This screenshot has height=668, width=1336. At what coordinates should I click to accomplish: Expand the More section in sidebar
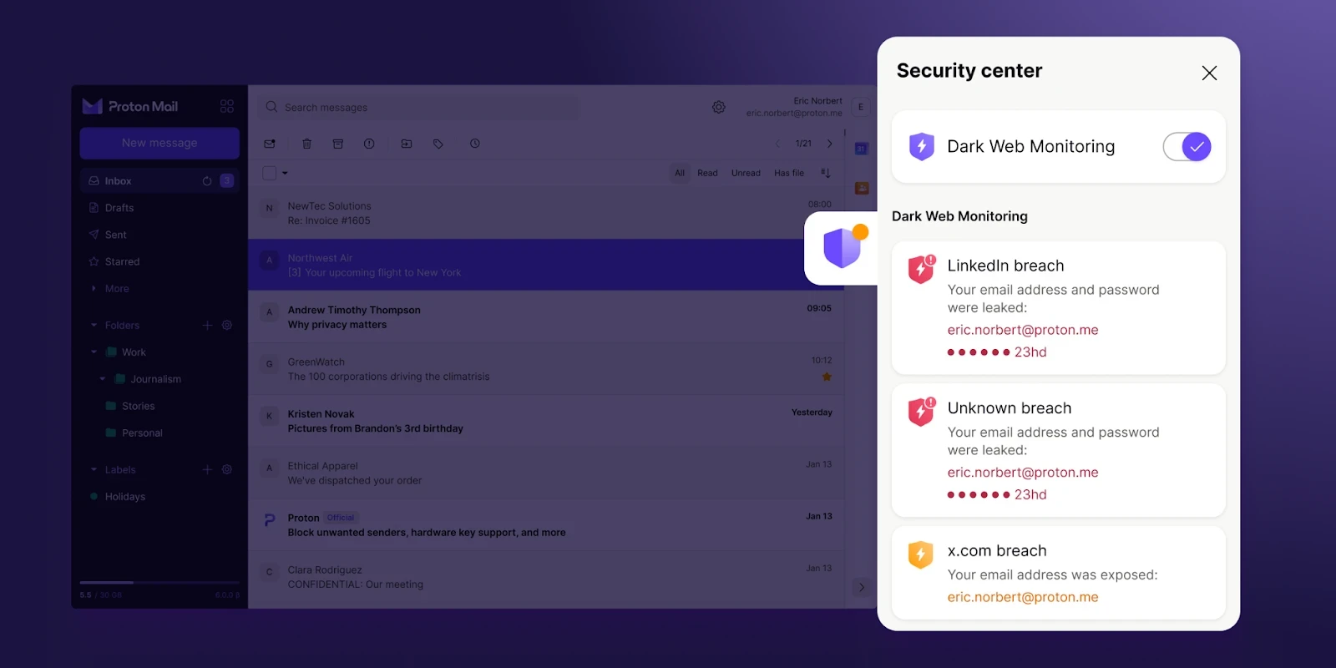tap(116, 289)
